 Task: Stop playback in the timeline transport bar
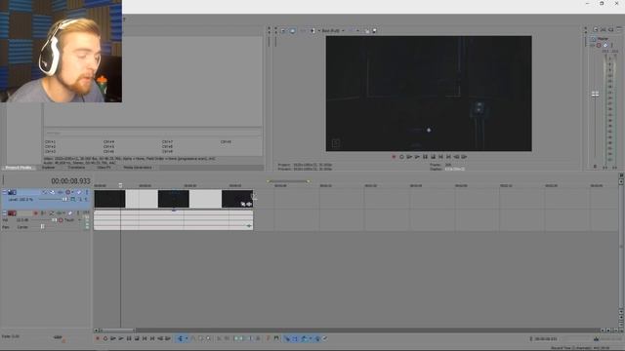pos(137,338)
